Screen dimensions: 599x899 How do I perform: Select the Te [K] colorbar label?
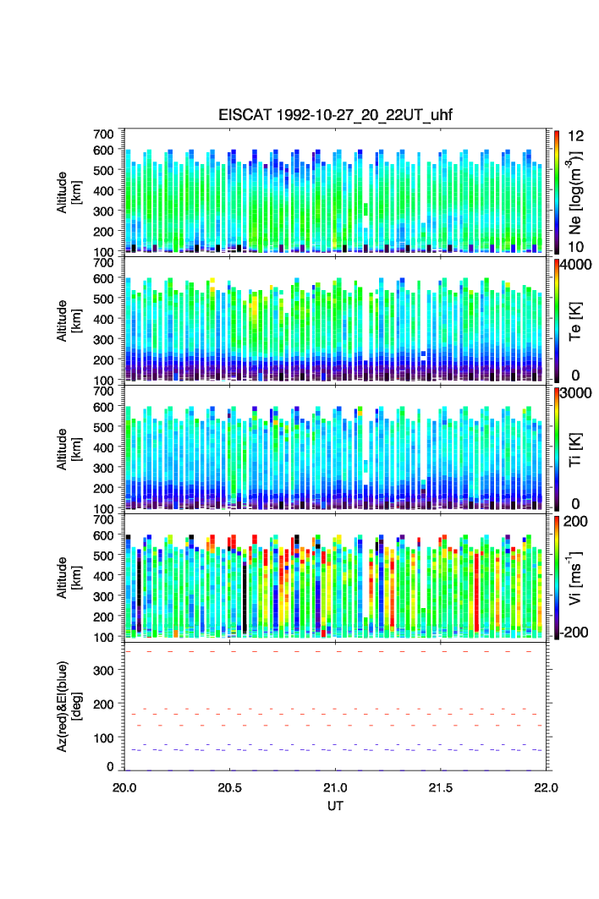click(575, 321)
